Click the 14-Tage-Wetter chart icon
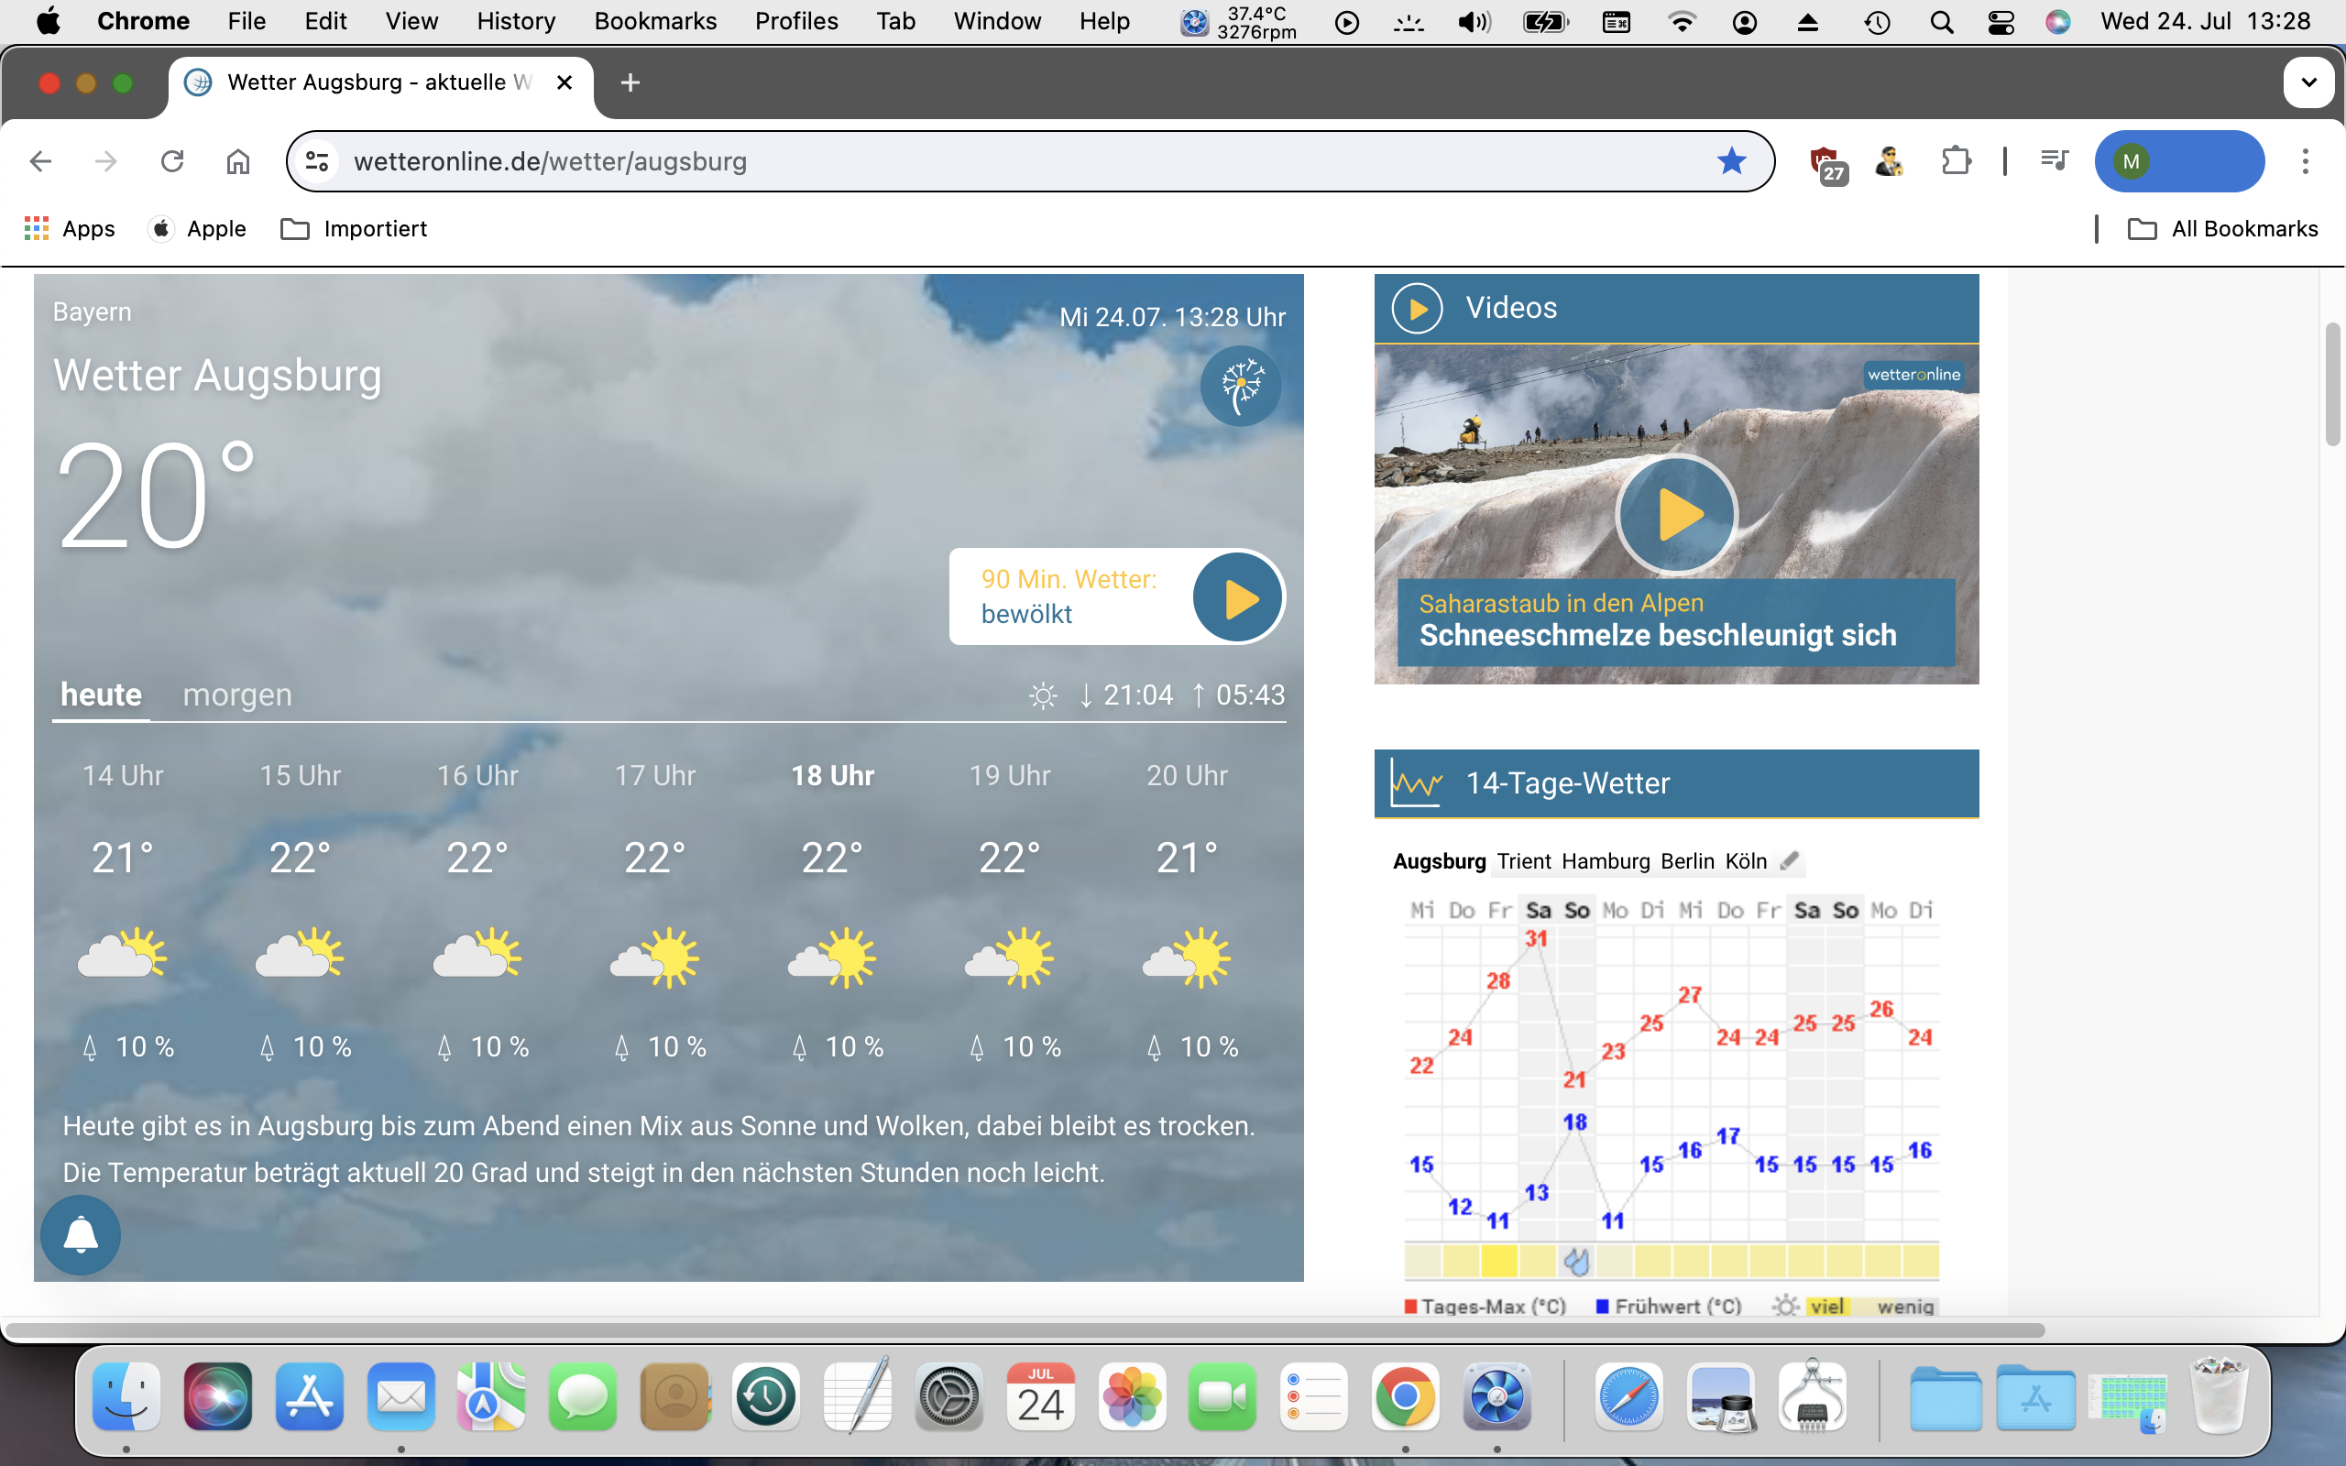2346x1466 pixels. [1415, 783]
